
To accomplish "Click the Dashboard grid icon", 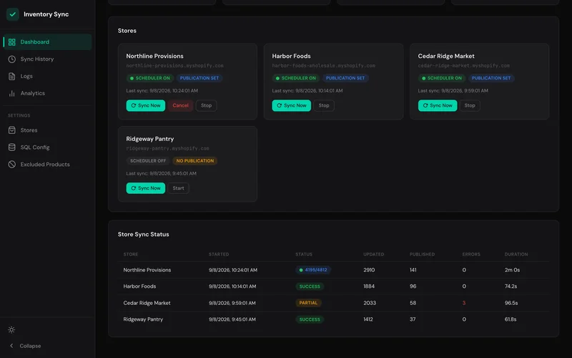I will 11,42.
